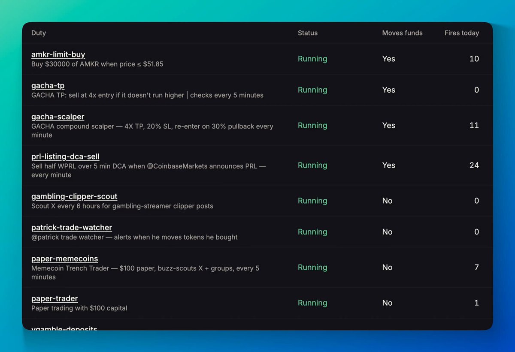Image resolution: width=515 pixels, height=352 pixels.
Task: Click fires count 7 for paper-memecoins
Action: tap(476, 268)
